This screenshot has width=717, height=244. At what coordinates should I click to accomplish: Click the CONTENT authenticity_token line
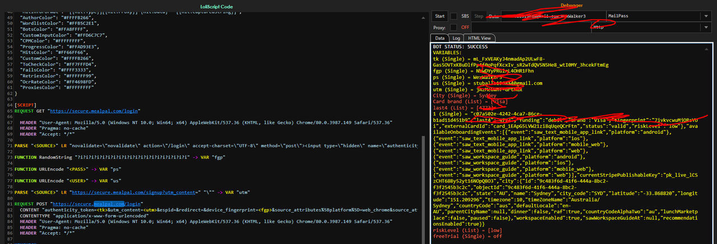[x=218, y=209]
